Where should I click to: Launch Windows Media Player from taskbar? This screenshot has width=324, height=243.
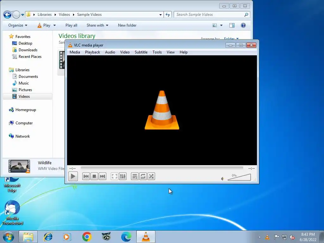point(67,237)
